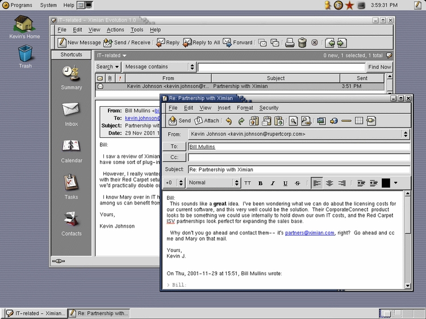
Task: Enable center alignment for paragraph
Action: [x=329, y=183]
